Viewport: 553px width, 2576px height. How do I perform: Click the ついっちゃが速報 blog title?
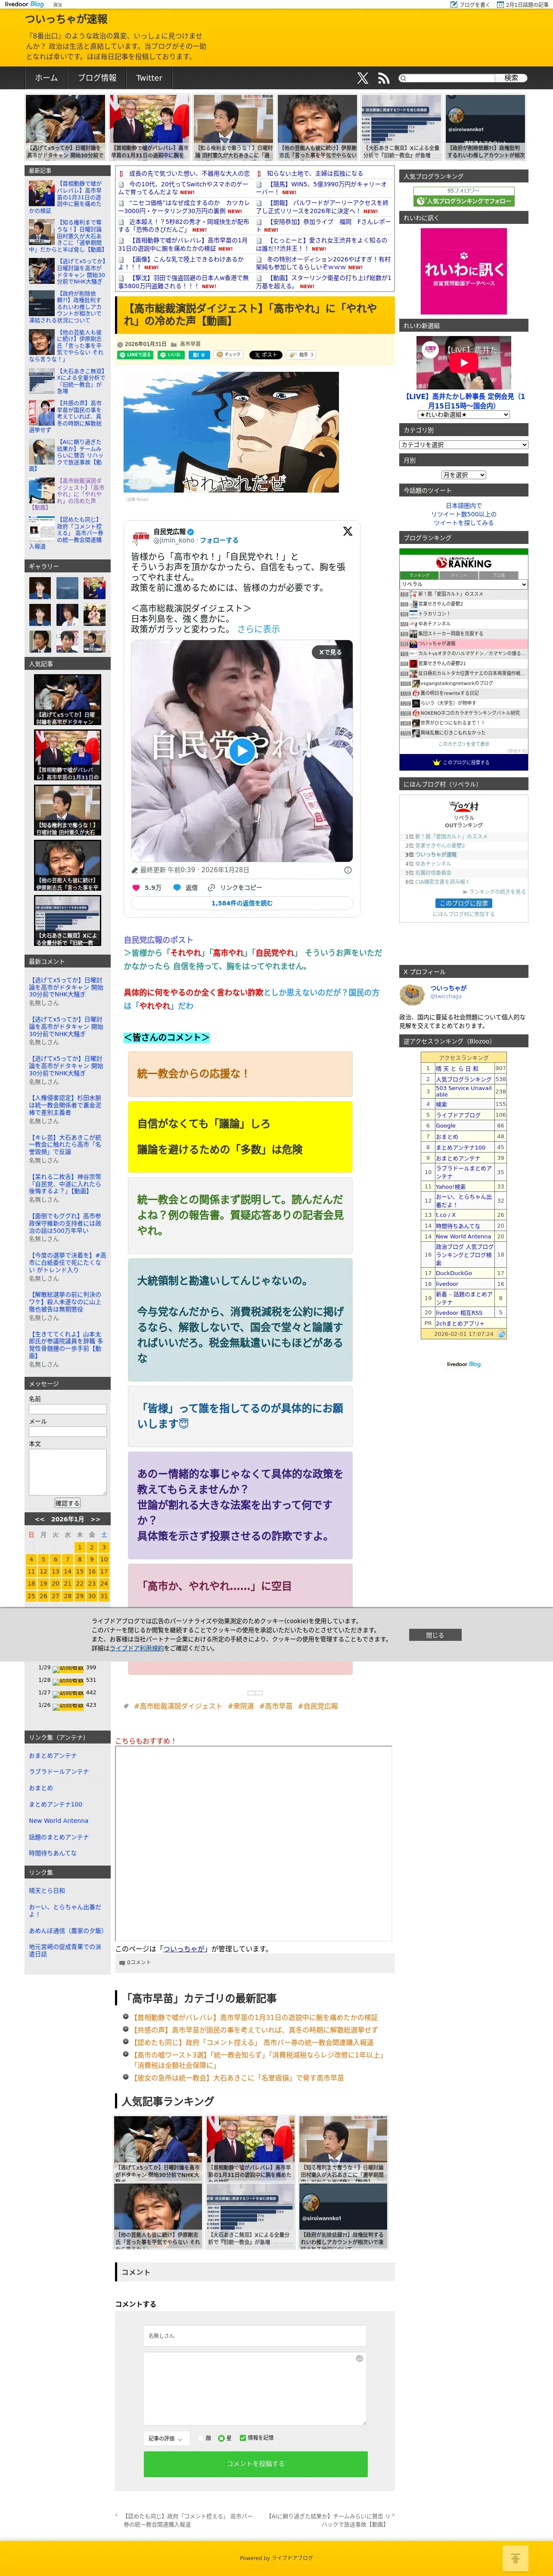66,19
